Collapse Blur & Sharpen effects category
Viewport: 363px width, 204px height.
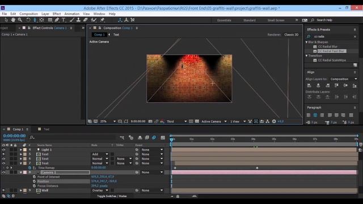[x=306, y=42]
